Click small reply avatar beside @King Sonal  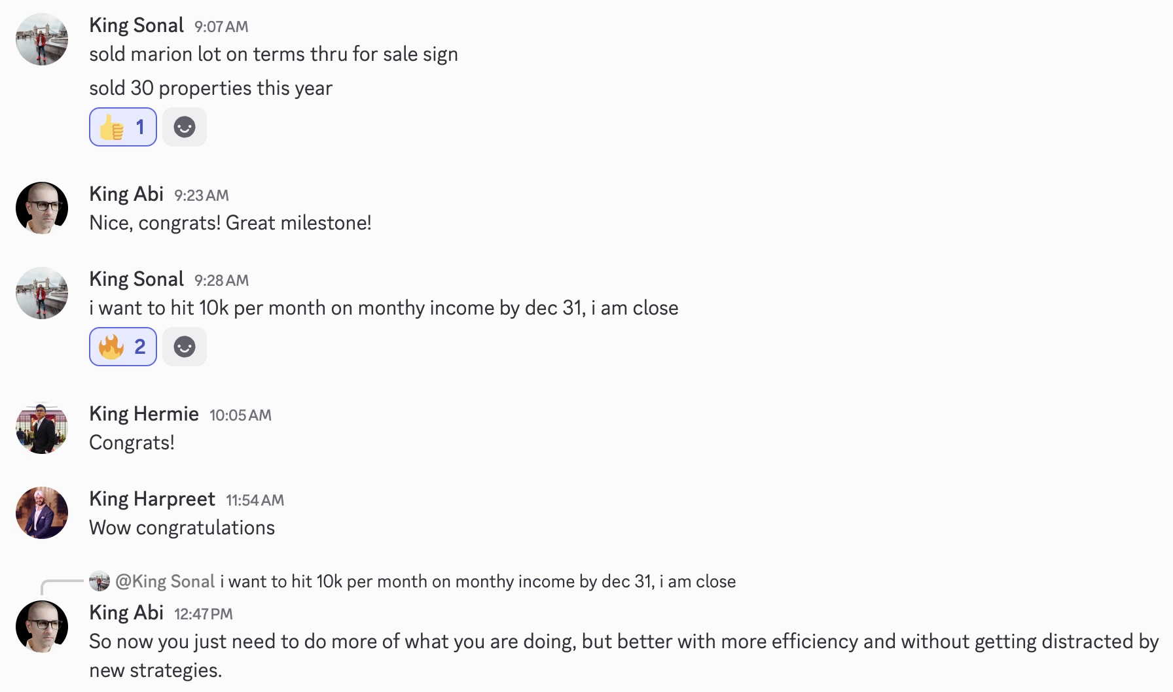99,581
